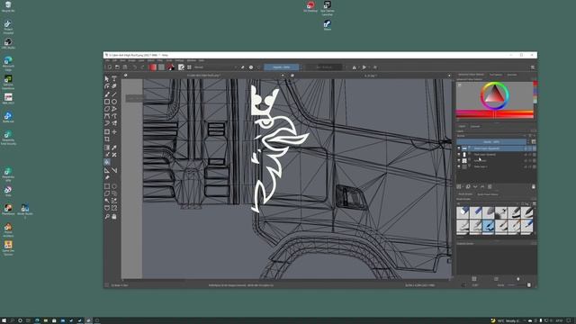Viewport: 576px width, 324px height.
Task: Click the foreground/background color indicator
Action: click(x=170, y=67)
